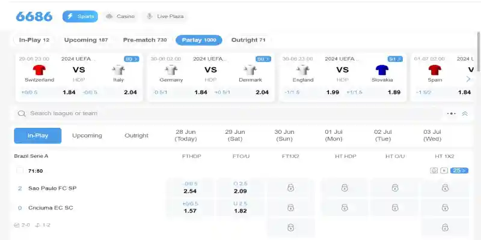Screen dimensions: 481x240
Task: Click locked FT1X2 cell for Sao Paulo
Action: tap(290, 188)
